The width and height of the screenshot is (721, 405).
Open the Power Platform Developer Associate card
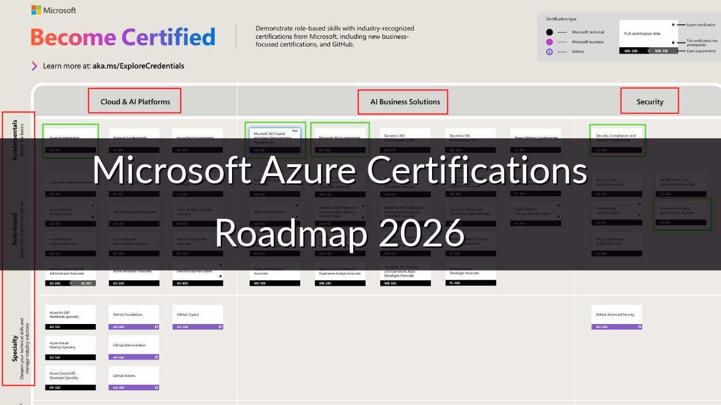tap(471, 274)
